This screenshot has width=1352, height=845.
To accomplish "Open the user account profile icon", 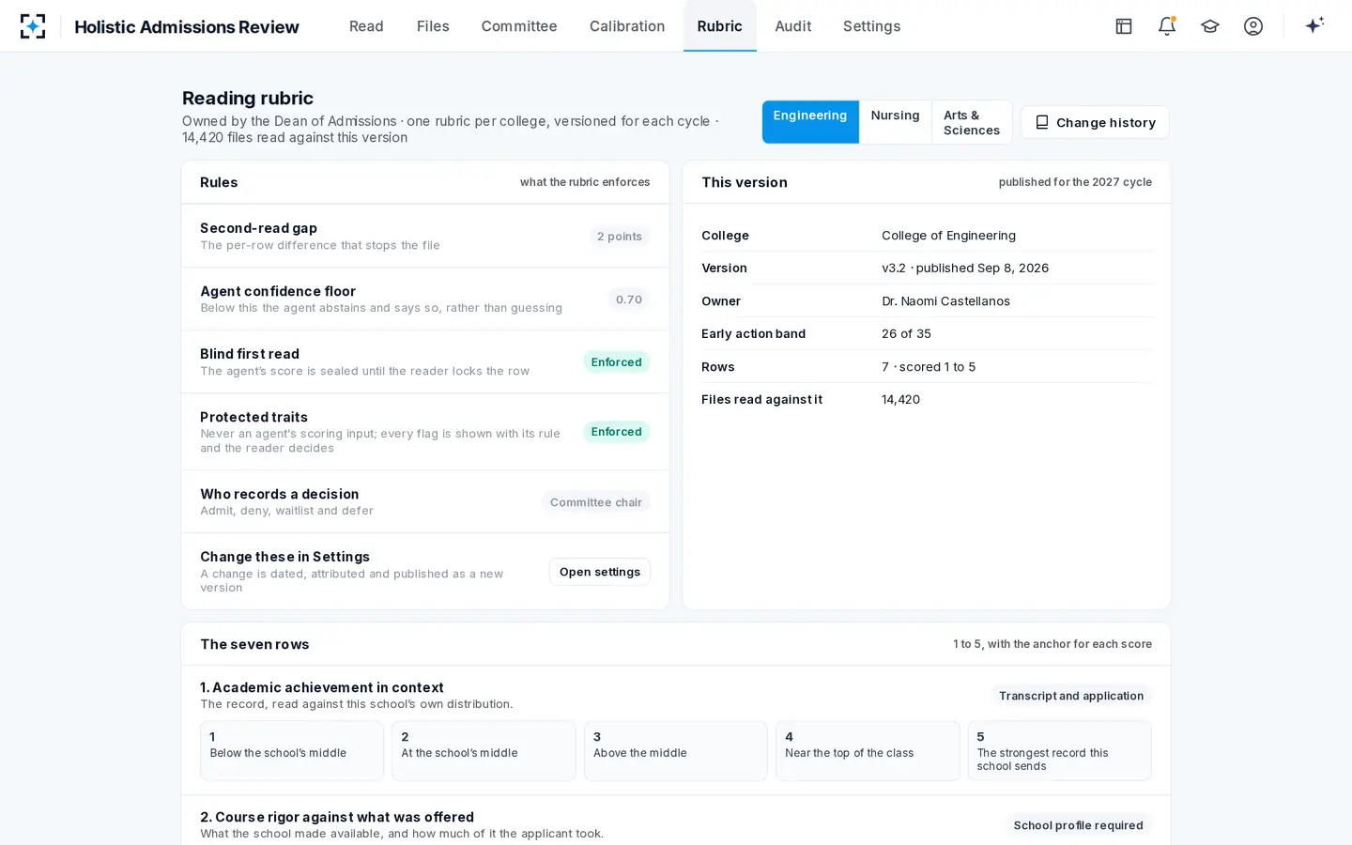I will pyautogui.click(x=1253, y=26).
